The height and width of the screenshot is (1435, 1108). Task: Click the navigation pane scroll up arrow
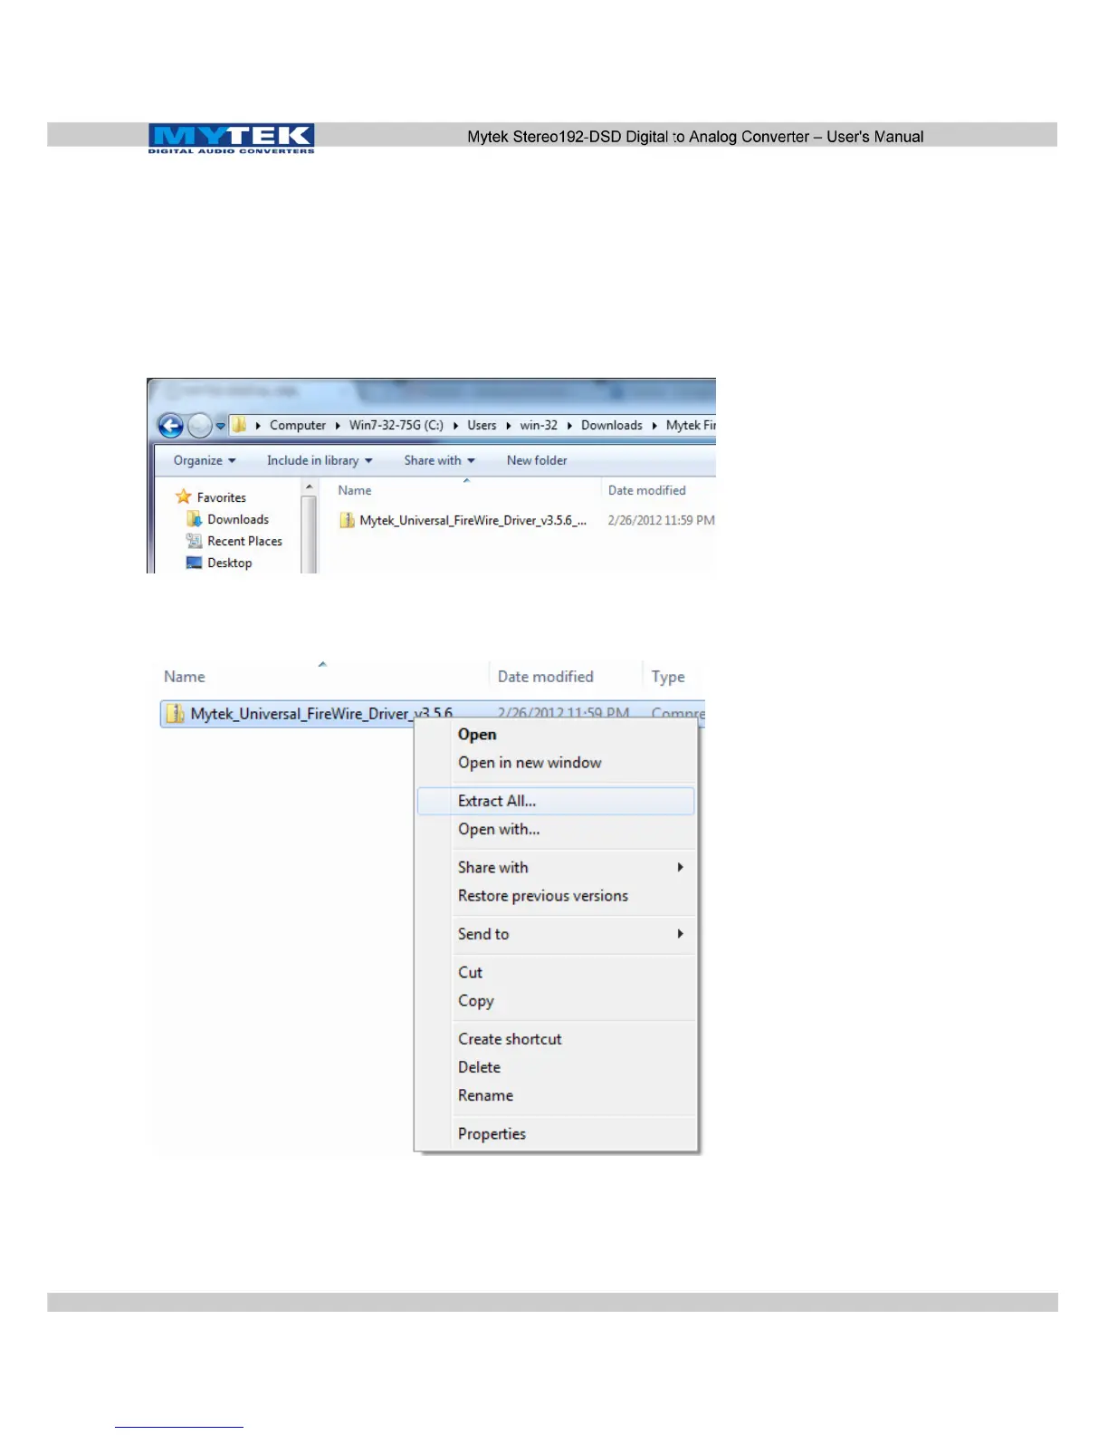click(x=309, y=487)
